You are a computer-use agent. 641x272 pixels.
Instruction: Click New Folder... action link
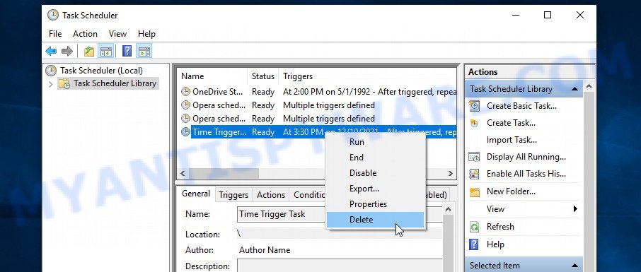[511, 191]
